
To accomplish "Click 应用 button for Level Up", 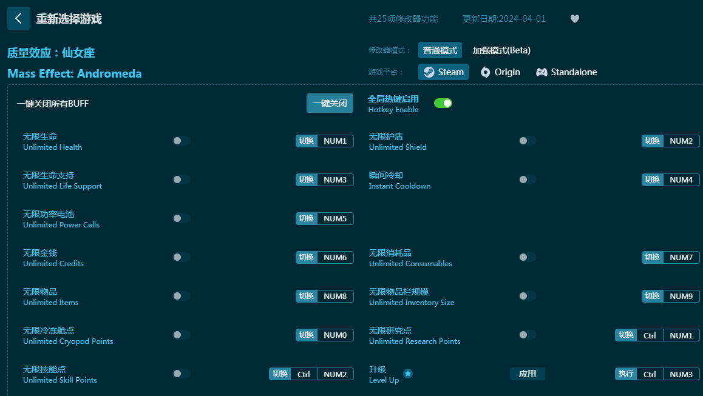I will point(527,374).
